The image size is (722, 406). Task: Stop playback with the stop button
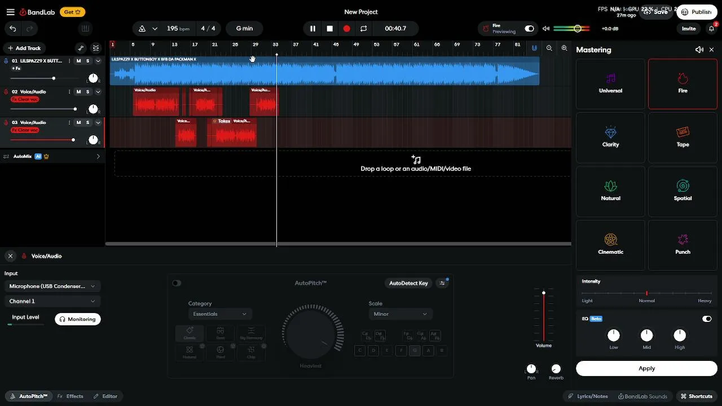(x=330, y=29)
